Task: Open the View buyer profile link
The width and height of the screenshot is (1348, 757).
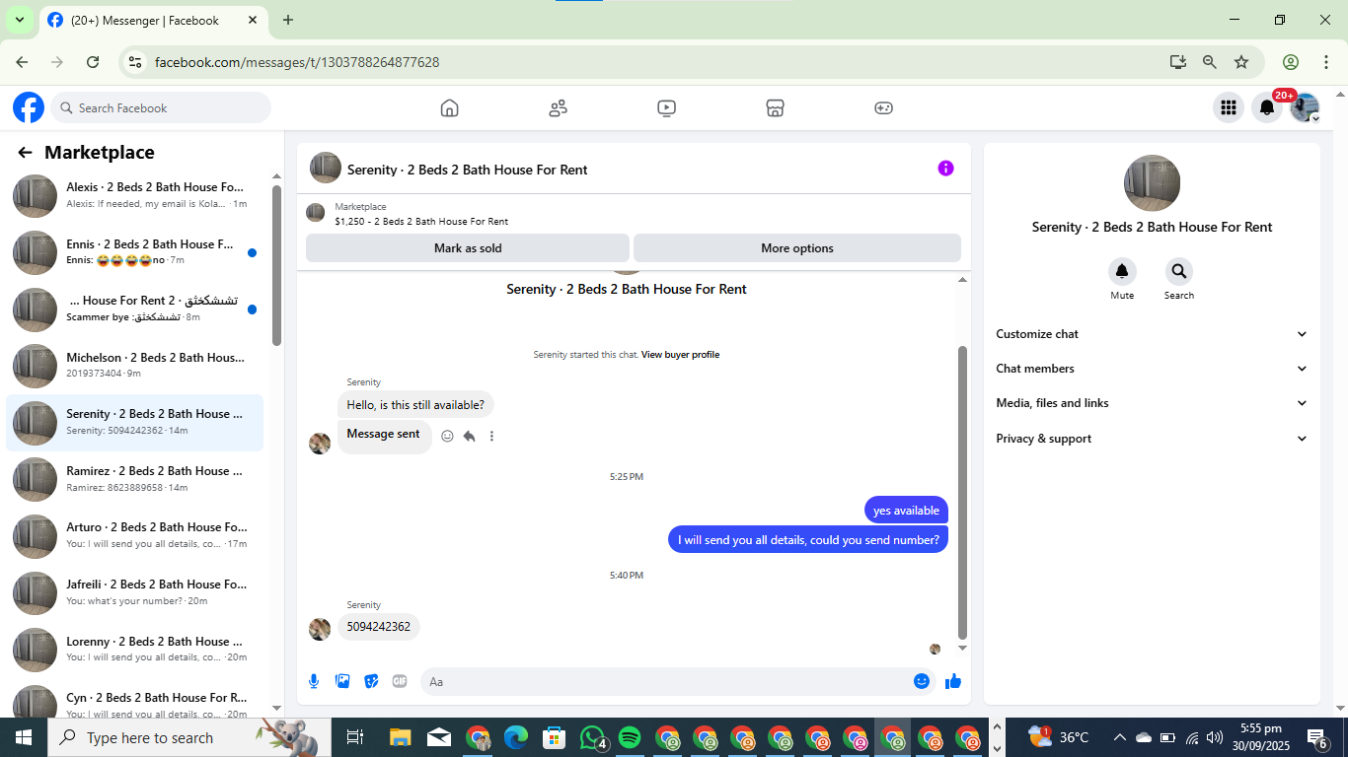Action: tap(680, 355)
